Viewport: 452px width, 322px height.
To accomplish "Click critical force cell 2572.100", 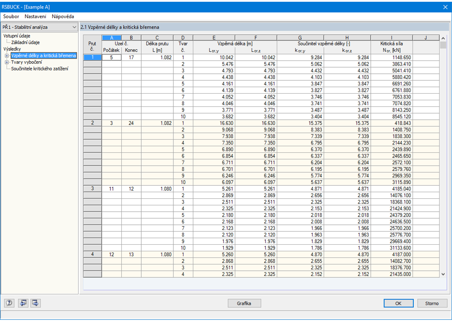I will (x=392, y=163).
